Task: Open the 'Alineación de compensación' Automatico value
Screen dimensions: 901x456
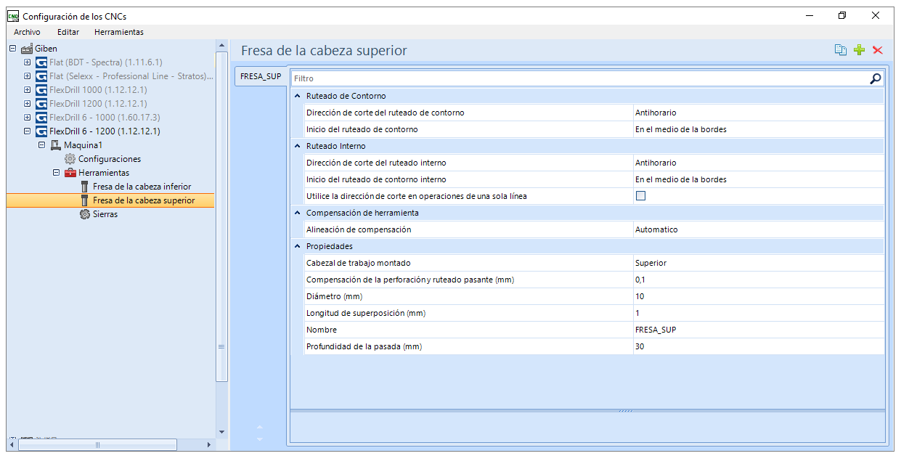Action: 758,229
